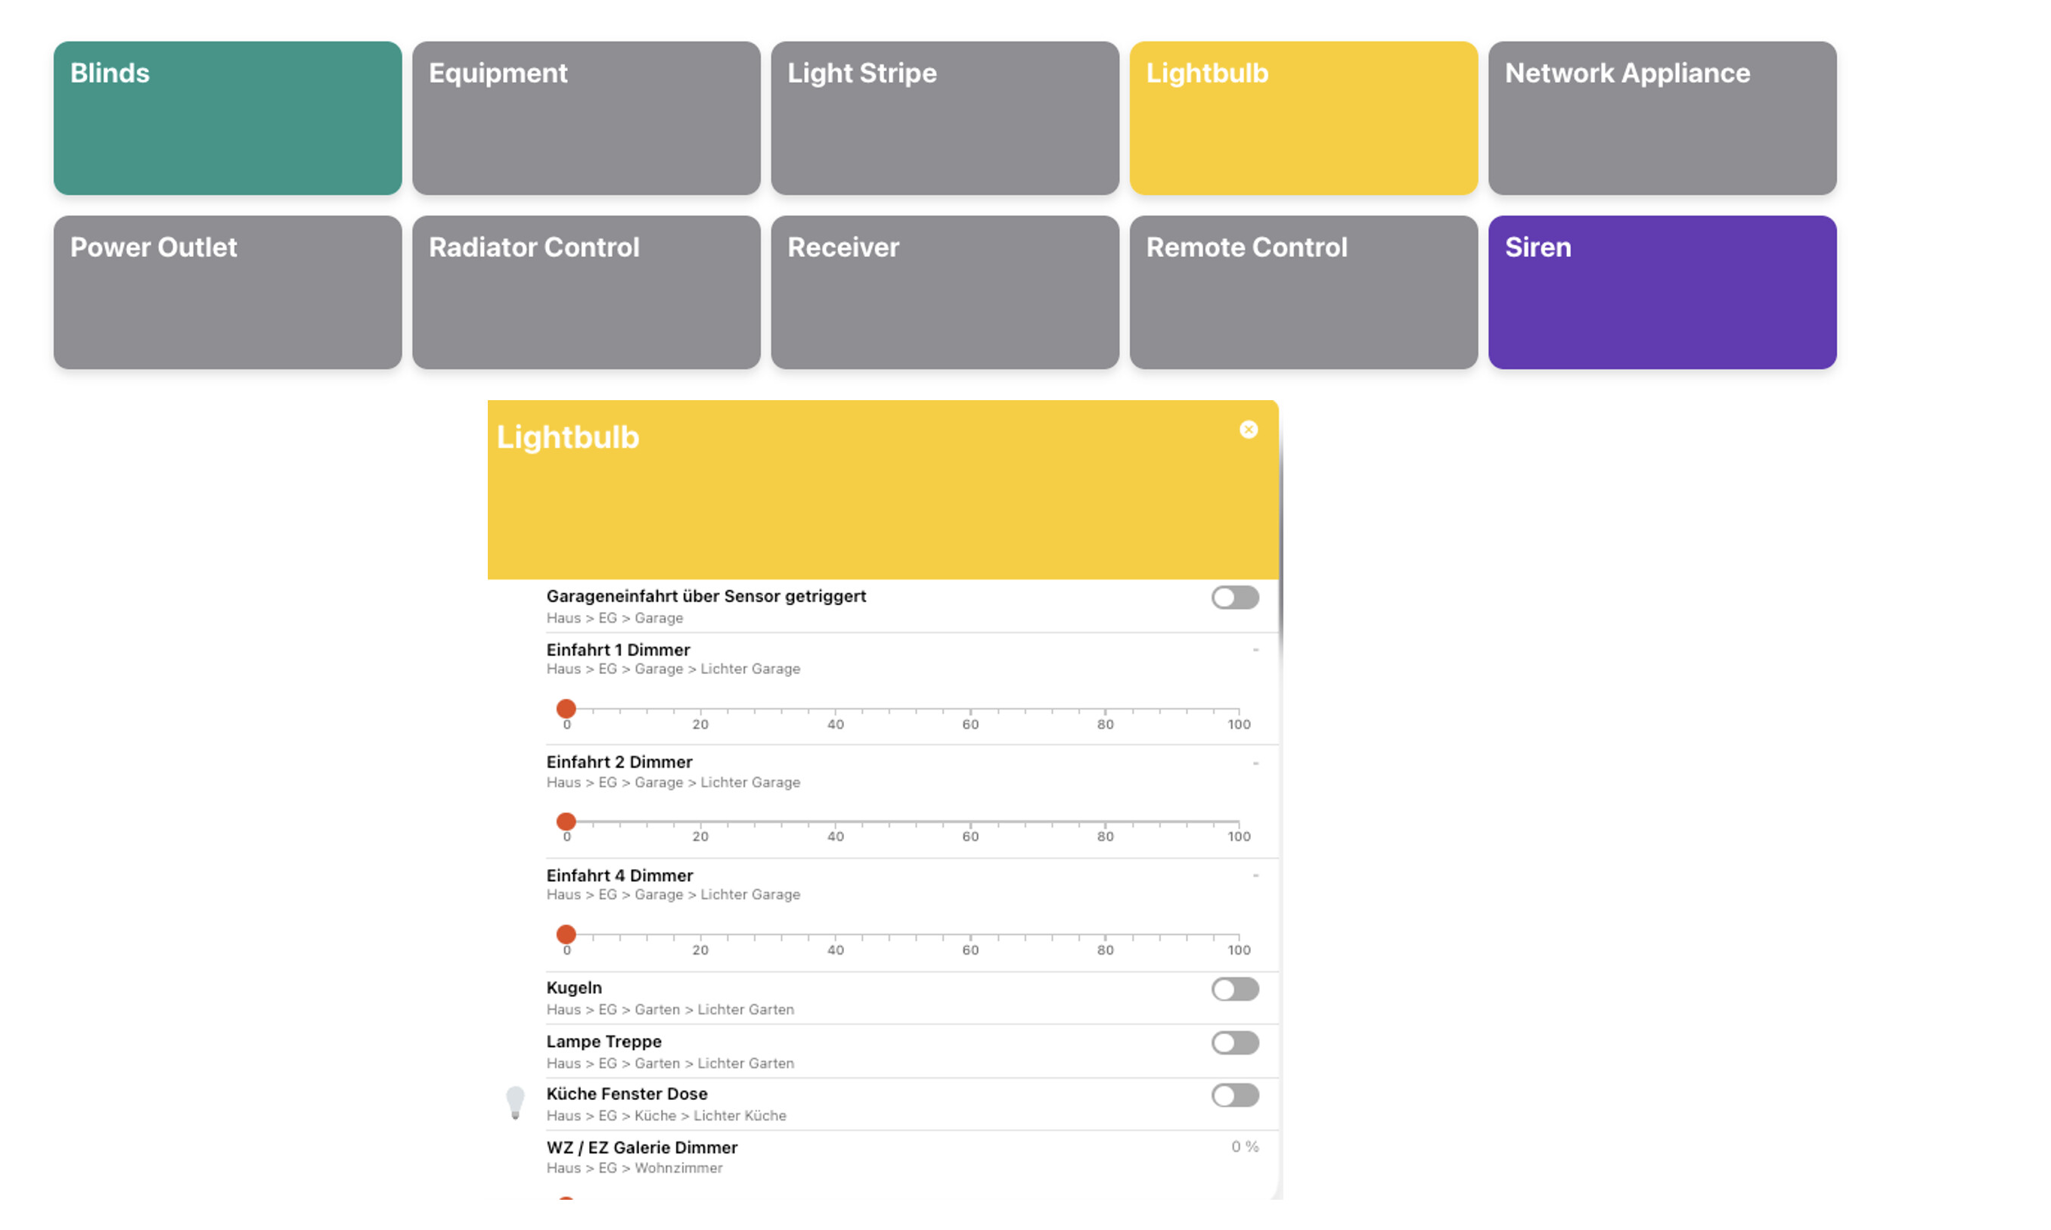Screen dimensions: 2051x1230
Task: Select the Receiver category tile
Action: 945,292
